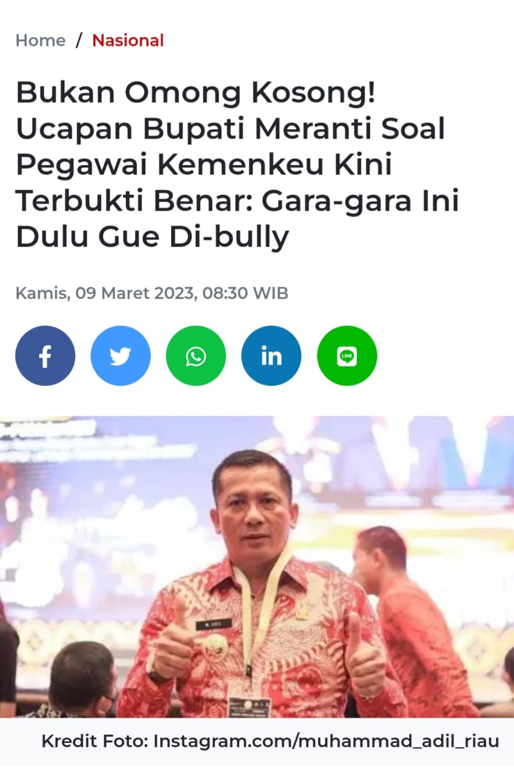514x772 pixels.
Task: Open the Nasional category breadcrumb
Action: pos(128,40)
